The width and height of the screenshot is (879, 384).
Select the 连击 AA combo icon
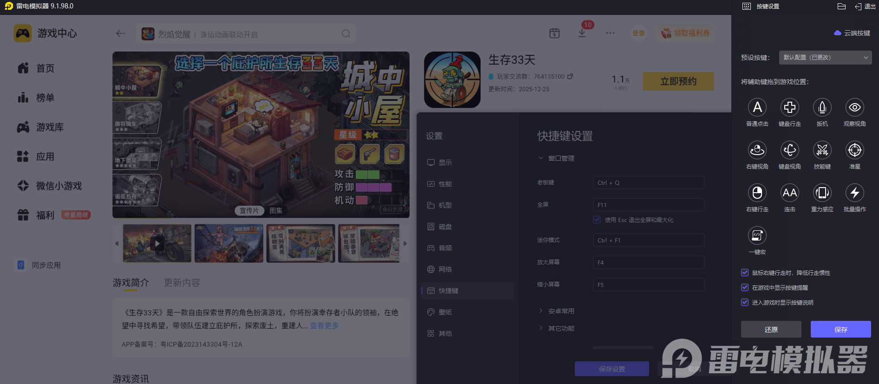pyautogui.click(x=790, y=193)
